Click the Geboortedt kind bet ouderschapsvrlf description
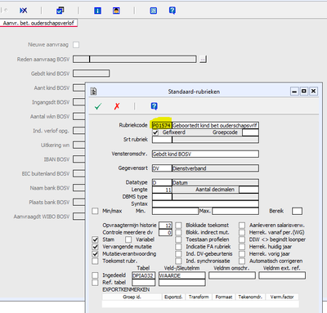 (x=215, y=125)
